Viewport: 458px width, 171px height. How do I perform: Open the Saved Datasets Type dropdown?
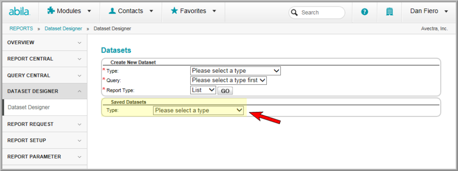point(198,110)
